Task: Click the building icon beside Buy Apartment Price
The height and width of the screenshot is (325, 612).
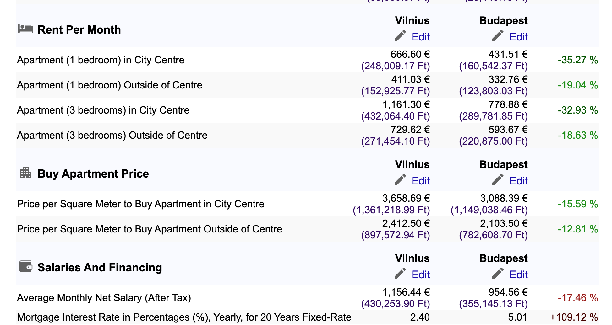Action: 25,173
